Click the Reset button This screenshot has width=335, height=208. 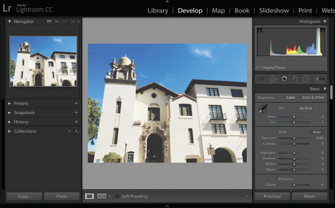[x=310, y=196]
